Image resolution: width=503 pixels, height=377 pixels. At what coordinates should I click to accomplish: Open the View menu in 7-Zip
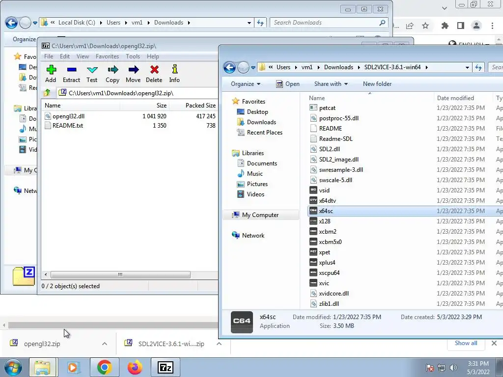click(x=83, y=56)
